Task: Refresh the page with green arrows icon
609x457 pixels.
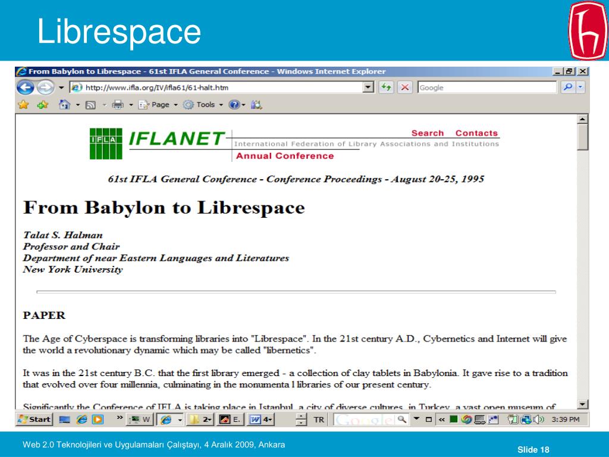Action: click(386, 87)
